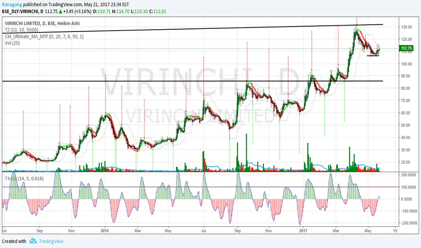
Task: Click the C:112.01 close value
Action: click(158, 12)
